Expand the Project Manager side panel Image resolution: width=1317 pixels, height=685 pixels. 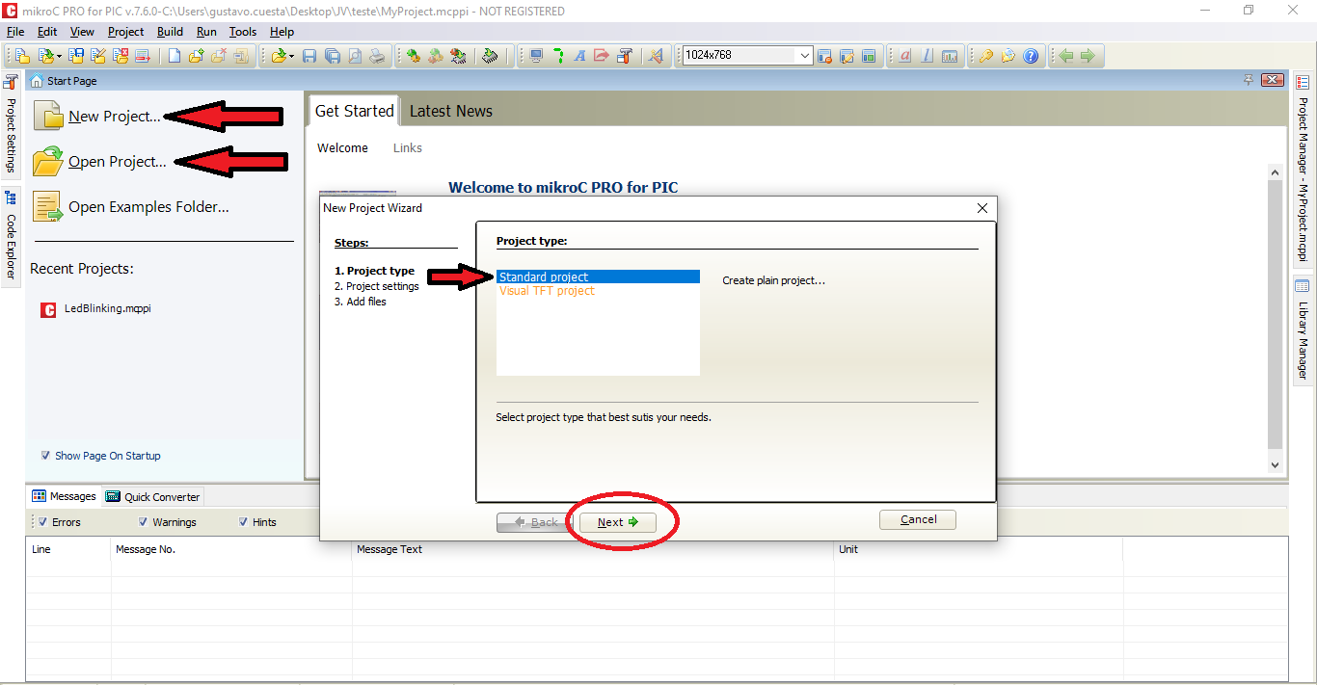click(x=1303, y=171)
